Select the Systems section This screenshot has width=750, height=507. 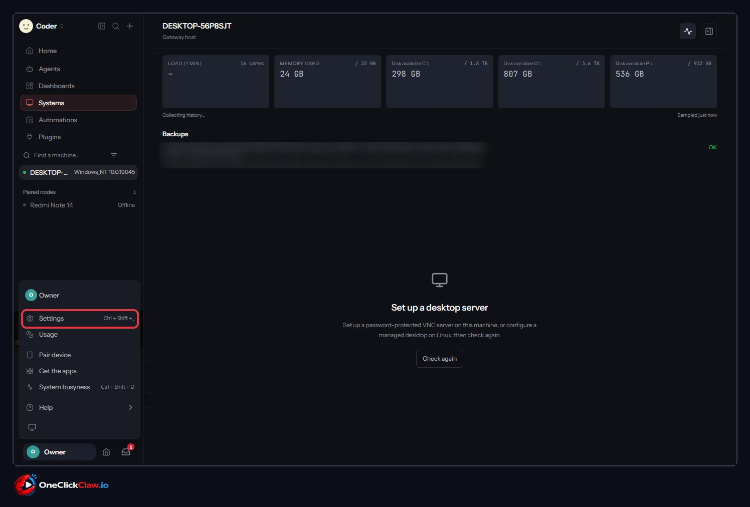click(78, 103)
